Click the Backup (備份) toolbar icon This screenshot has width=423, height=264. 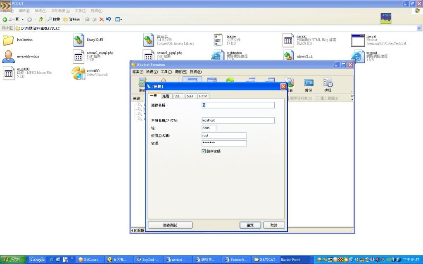[308, 85]
